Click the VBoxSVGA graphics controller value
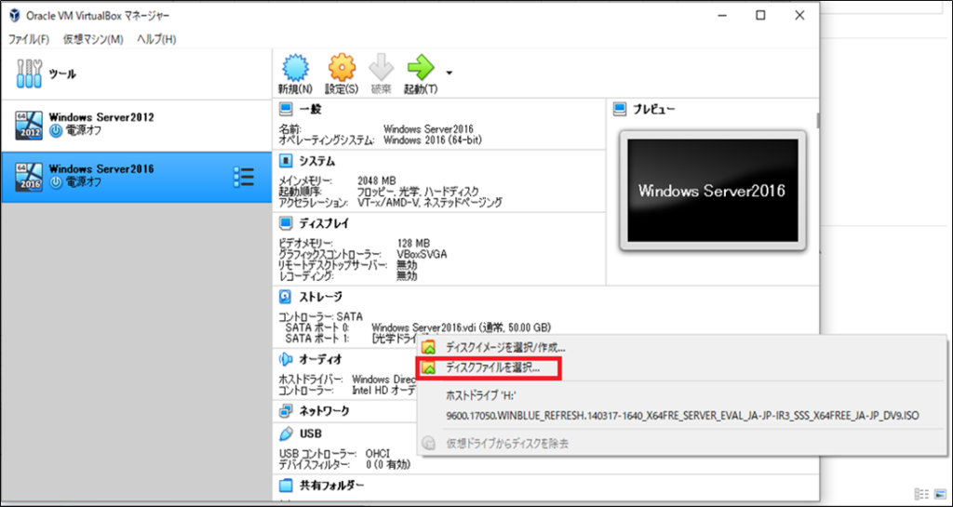The width and height of the screenshot is (953, 507). point(422,254)
